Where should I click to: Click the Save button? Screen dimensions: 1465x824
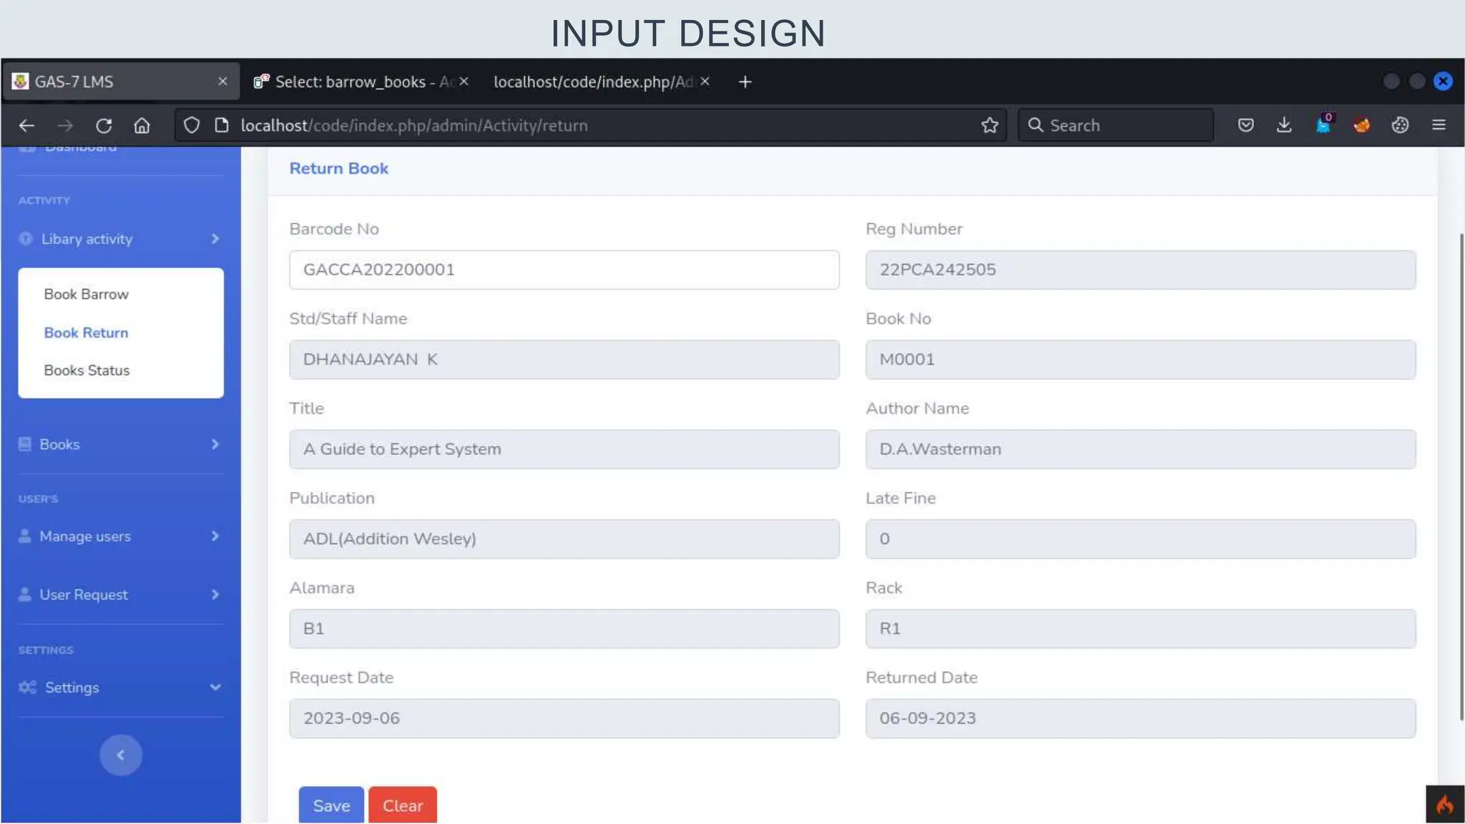pyautogui.click(x=331, y=805)
